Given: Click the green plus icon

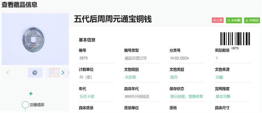Looking at the screenshot, I should [x=31, y=93].
